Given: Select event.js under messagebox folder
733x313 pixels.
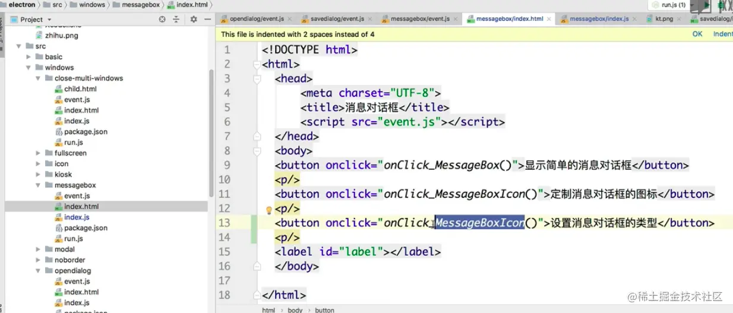Looking at the screenshot, I should 77,196.
